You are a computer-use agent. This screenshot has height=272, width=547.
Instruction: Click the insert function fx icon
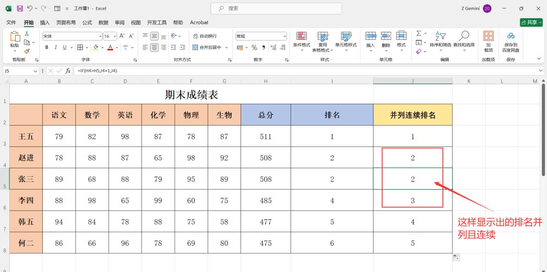coord(68,71)
